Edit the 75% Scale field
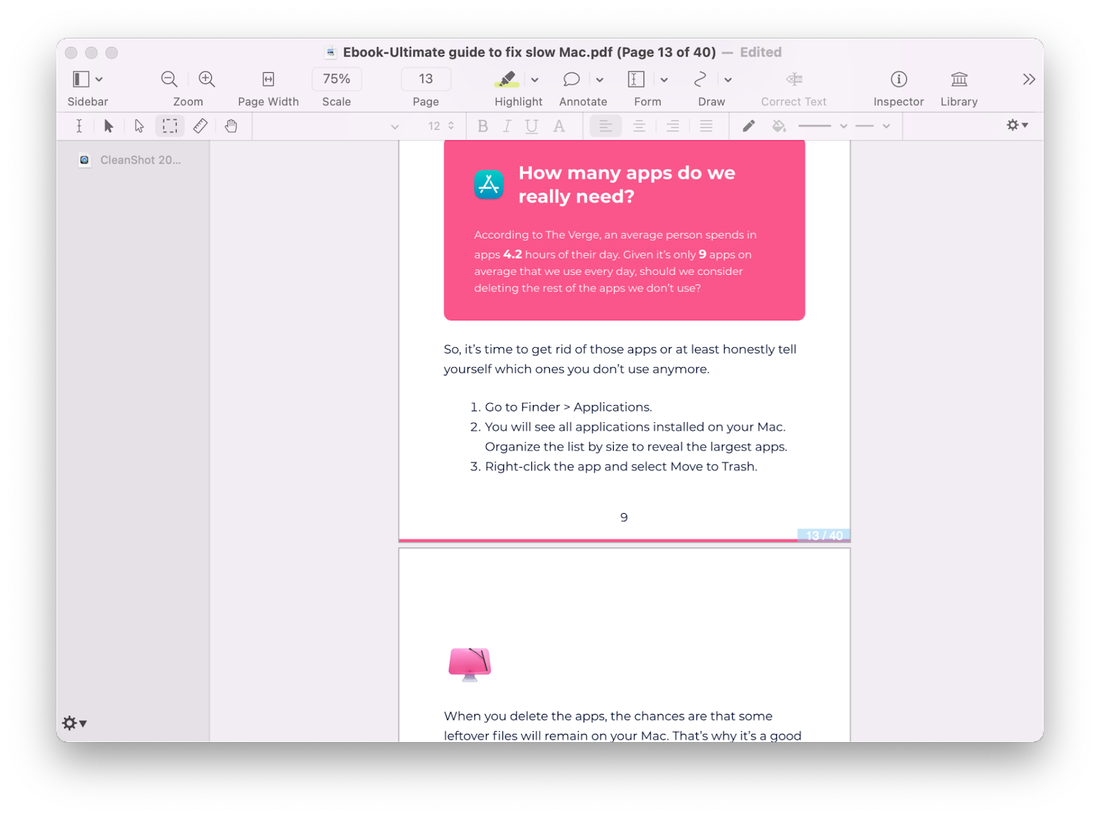This screenshot has height=817, width=1100. [336, 79]
